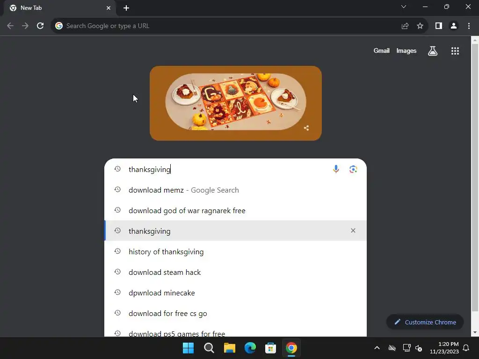Viewport: 479px width, 359px height.
Task: Remove the thanksgiving suggestion with X
Action: point(353,230)
